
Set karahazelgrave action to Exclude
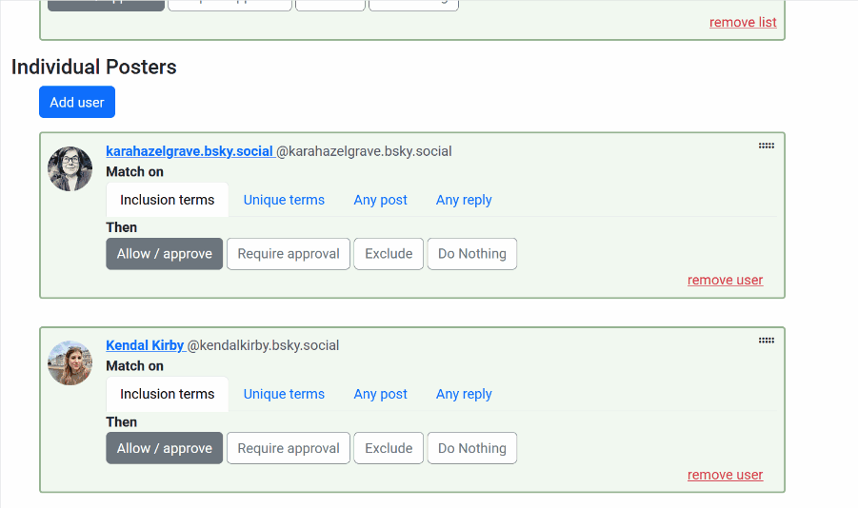(389, 254)
